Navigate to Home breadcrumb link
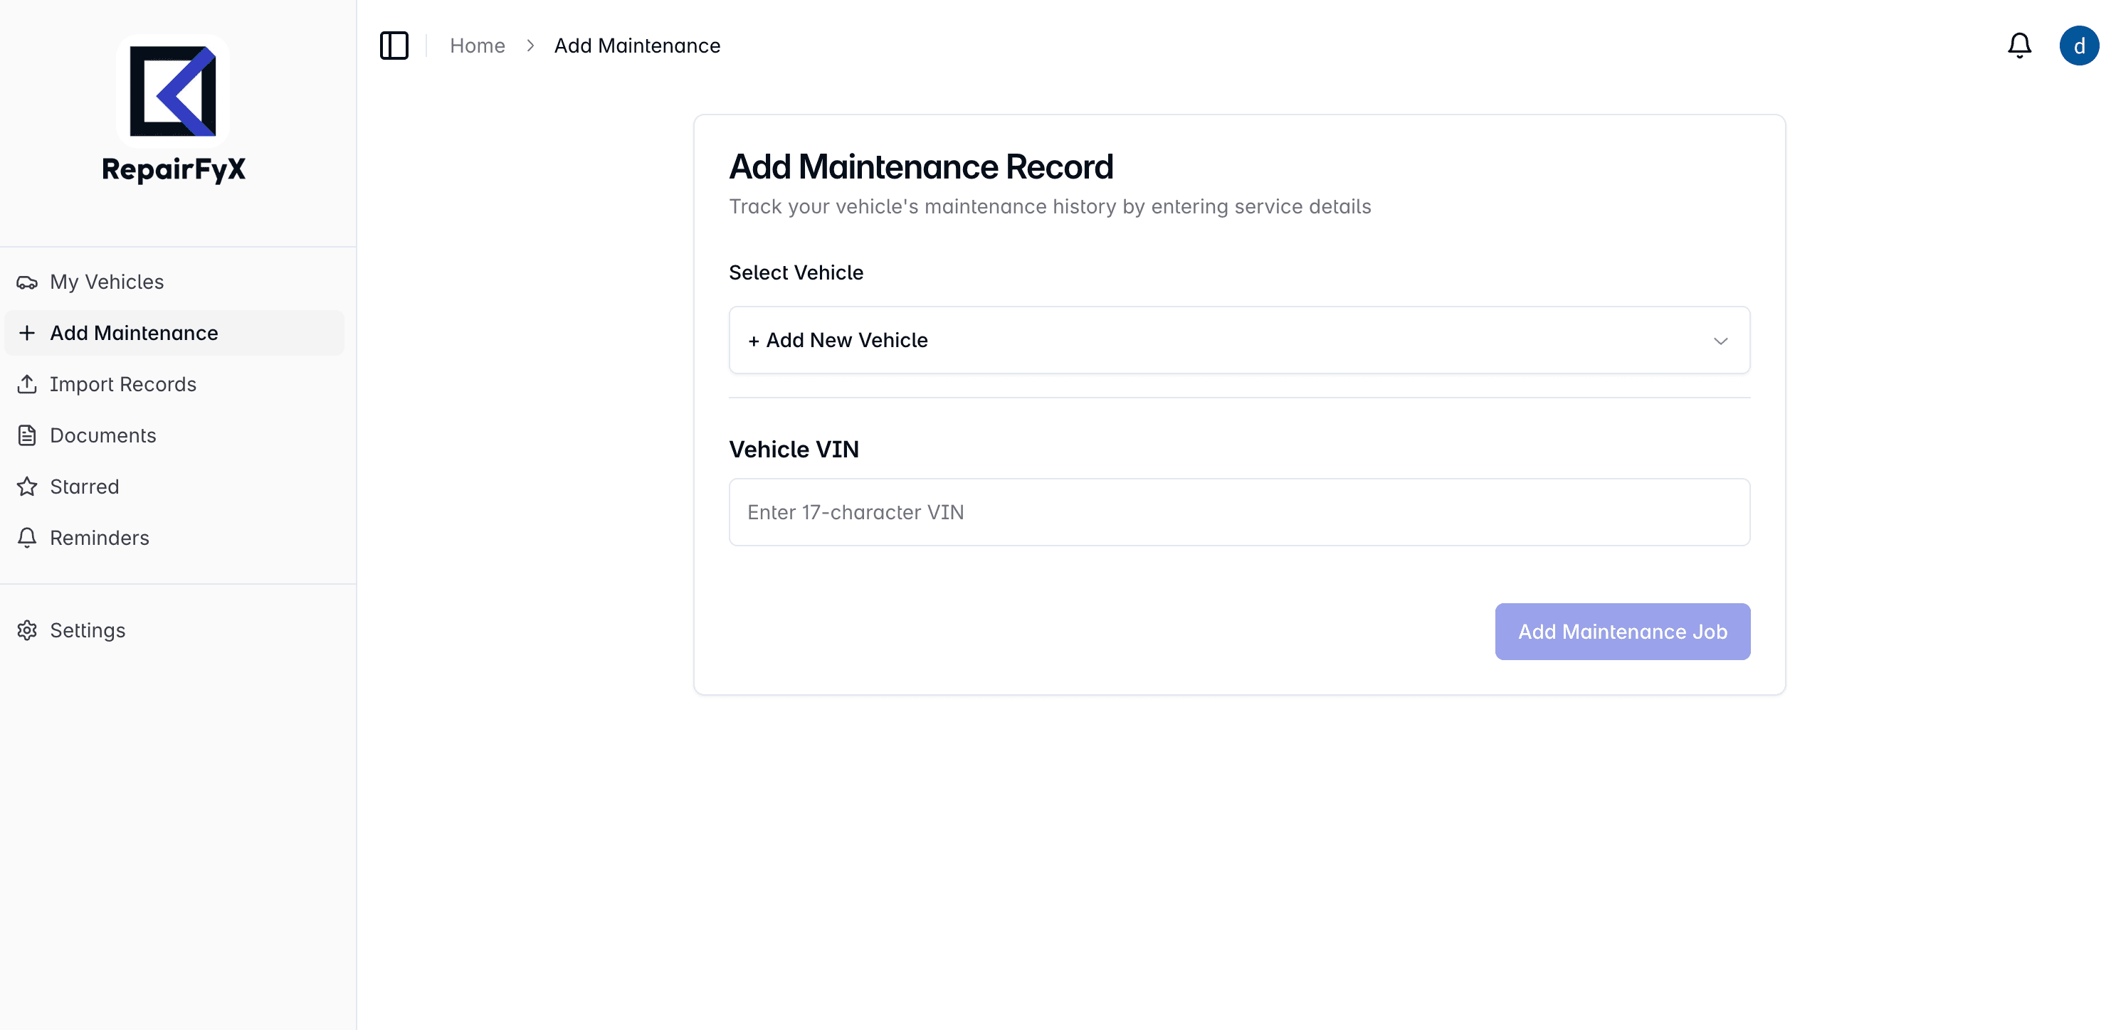The width and height of the screenshot is (2111, 1030). coord(478,46)
